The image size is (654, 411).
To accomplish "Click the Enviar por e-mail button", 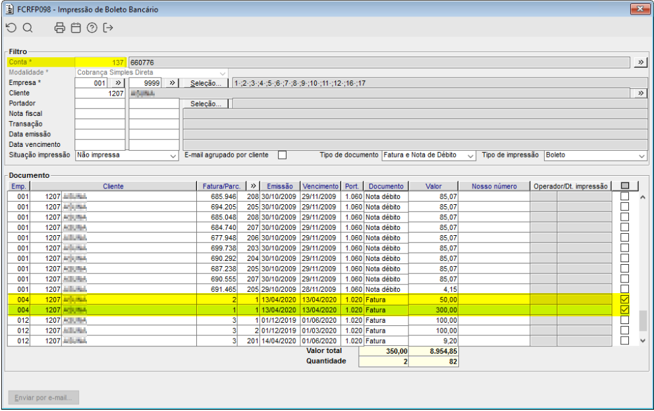I will point(43,398).
